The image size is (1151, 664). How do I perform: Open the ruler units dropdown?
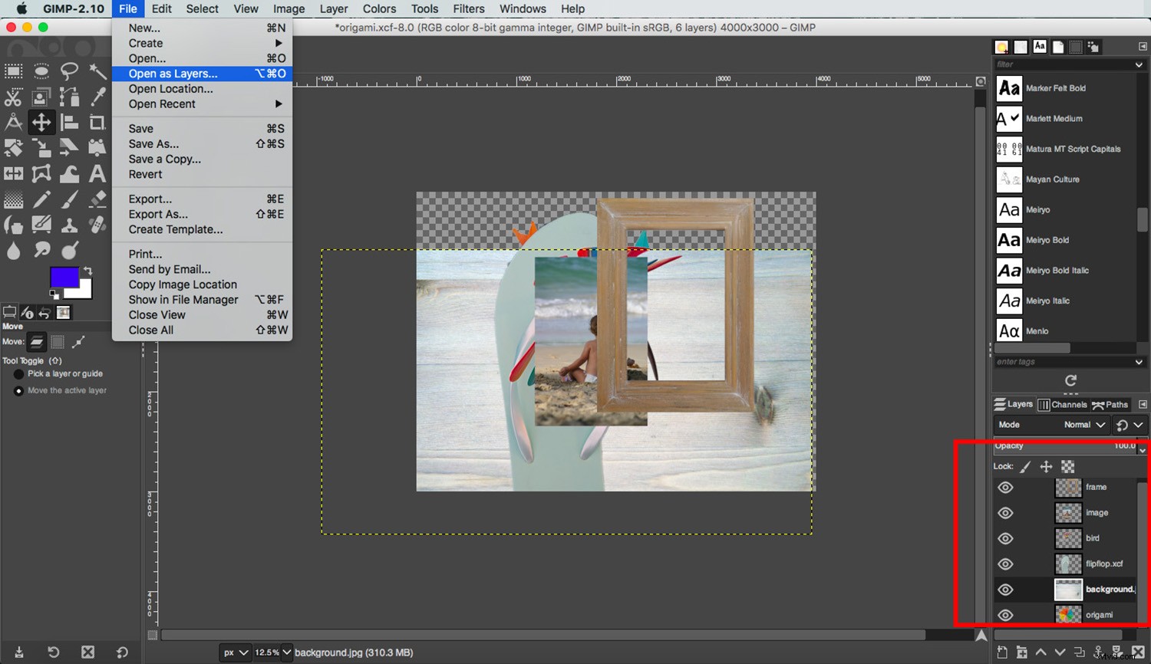point(236,652)
